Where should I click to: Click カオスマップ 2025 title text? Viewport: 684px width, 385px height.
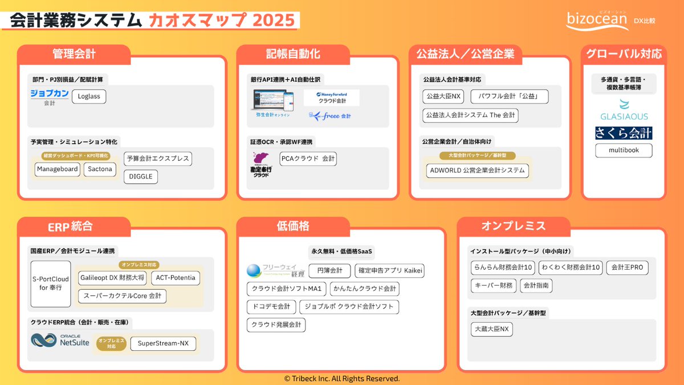point(222,20)
